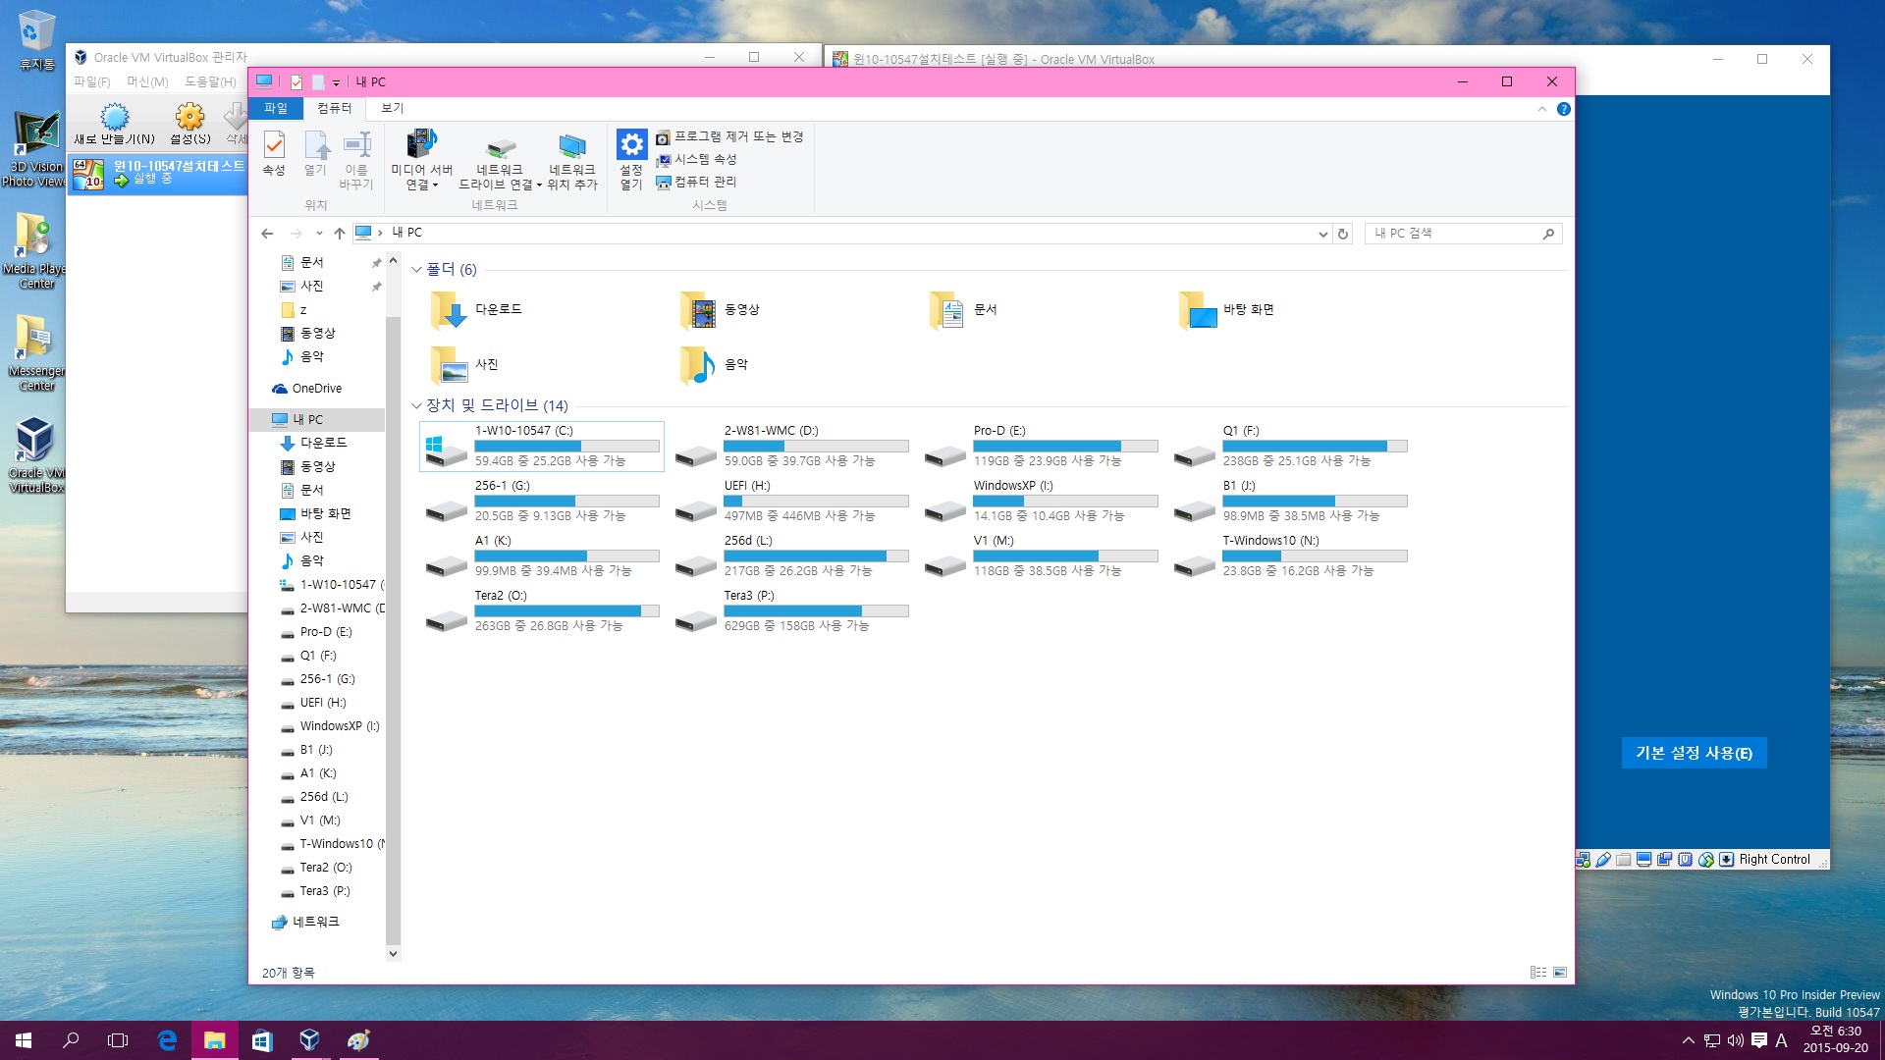The image size is (1885, 1060).
Task: Click navigation pane scrollbar down arrow
Action: 393,953
